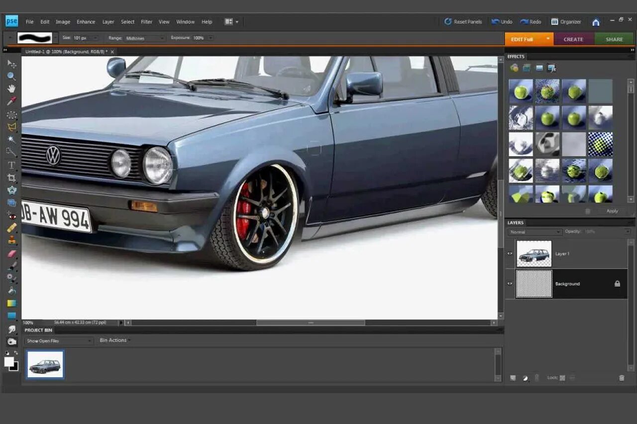
Task: Open Show Open Files dropdown
Action: coord(59,341)
